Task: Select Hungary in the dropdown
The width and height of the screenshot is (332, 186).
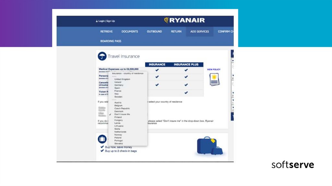Action: tap(118, 120)
